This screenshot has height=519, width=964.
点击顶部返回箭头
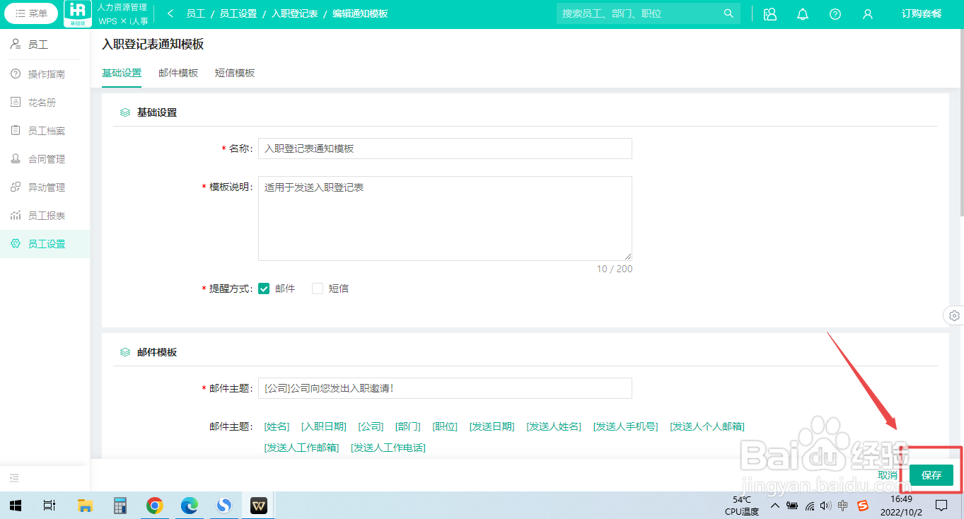[x=170, y=13]
